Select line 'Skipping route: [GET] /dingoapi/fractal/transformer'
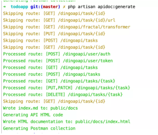The image size is (158, 135). pos(67,27)
